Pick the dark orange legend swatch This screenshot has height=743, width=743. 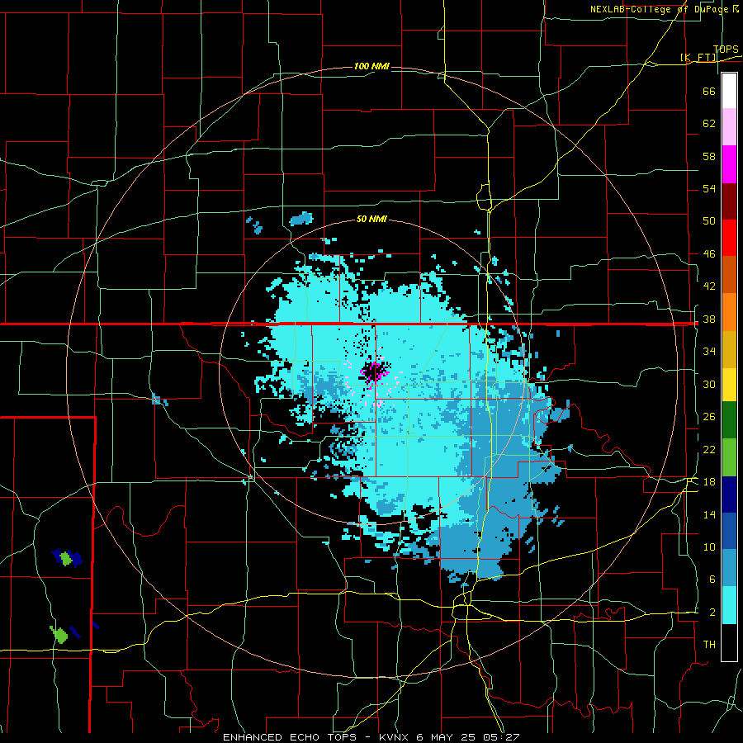(729, 275)
